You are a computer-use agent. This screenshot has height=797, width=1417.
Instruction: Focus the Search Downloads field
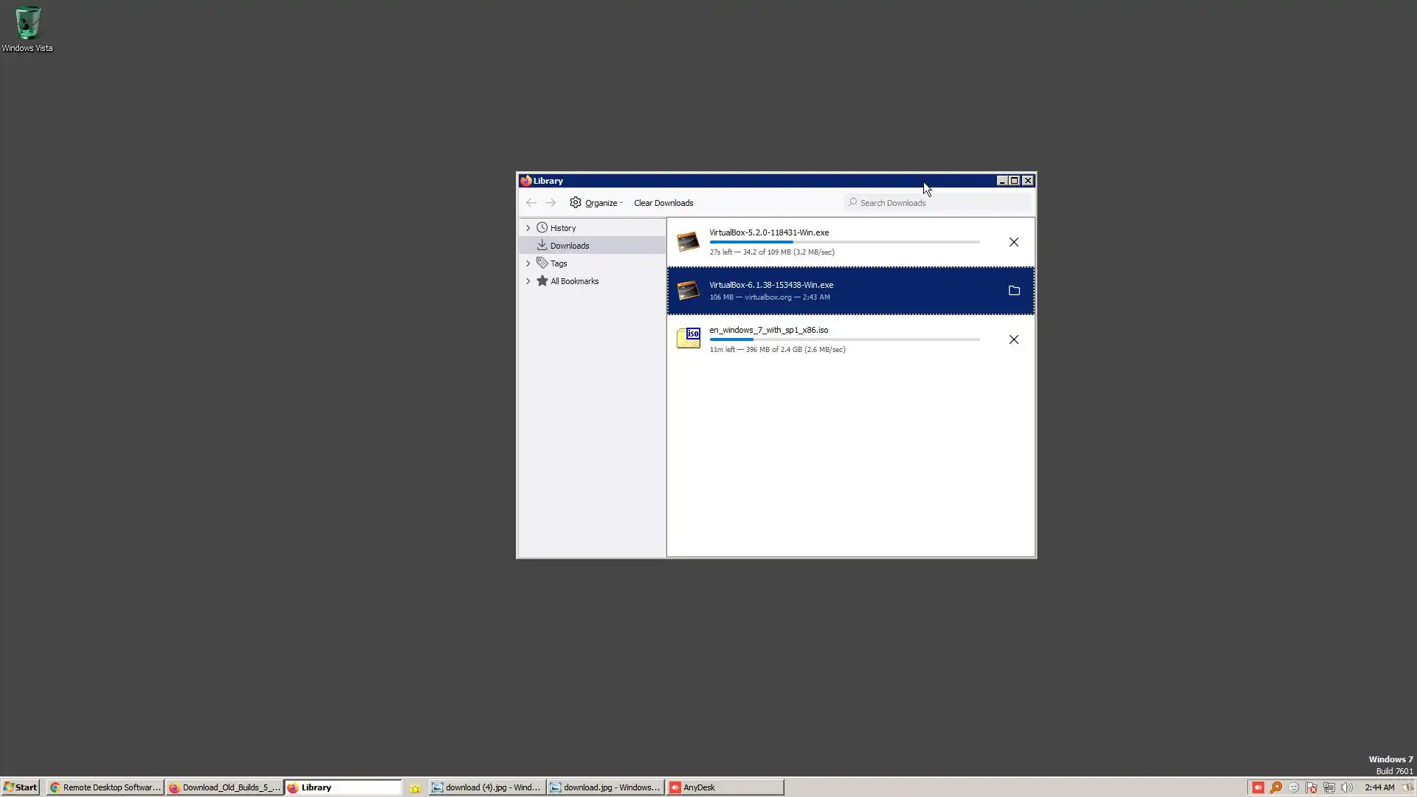point(937,203)
